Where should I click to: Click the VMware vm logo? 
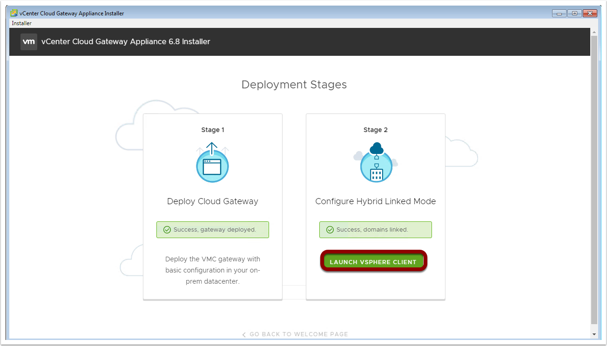(x=29, y=42)
